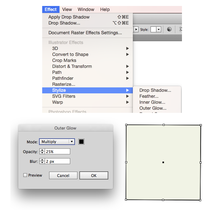
Task: Choose Rasterize... effect
Action: 88,84
